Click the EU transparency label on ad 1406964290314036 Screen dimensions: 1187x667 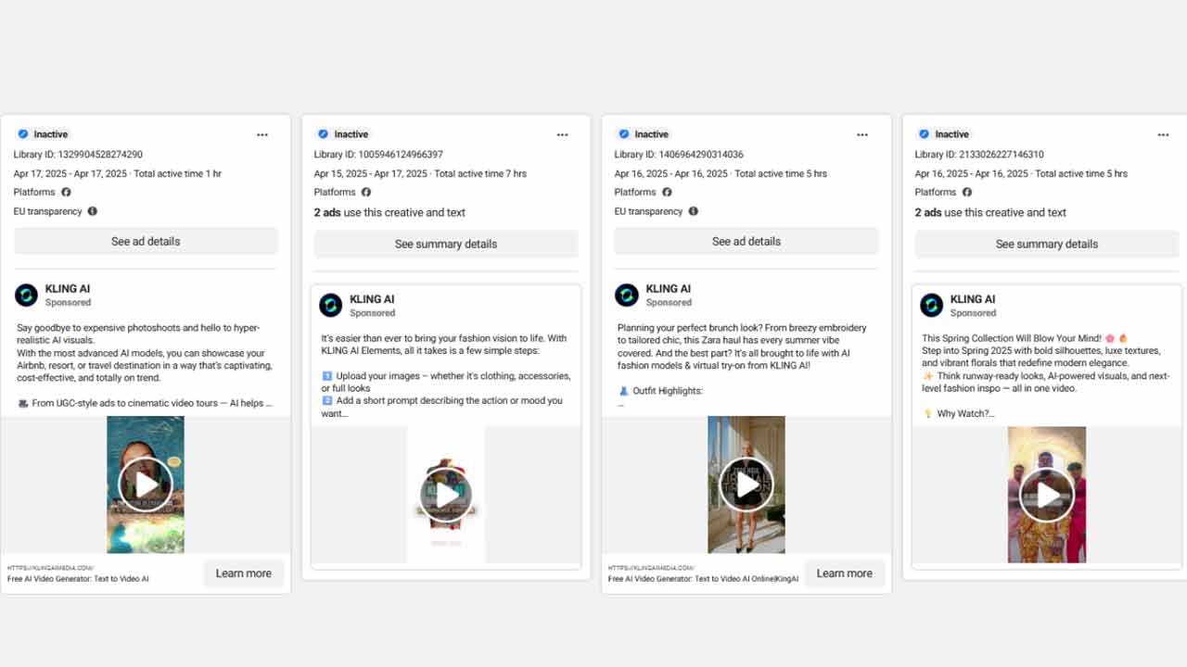point(649,211)
